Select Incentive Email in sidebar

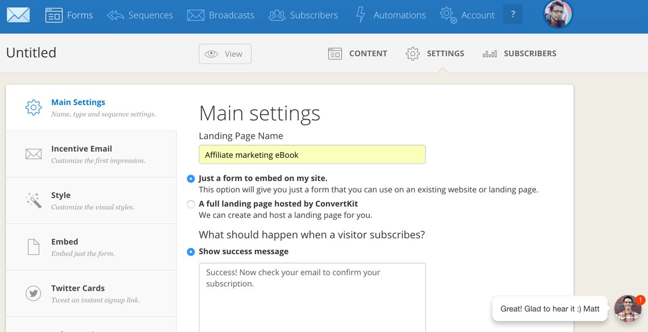[91, 154]
